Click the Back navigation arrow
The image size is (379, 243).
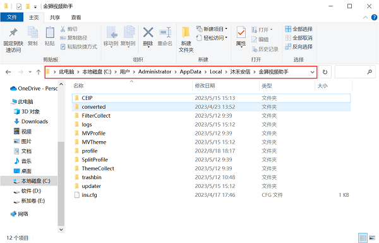pyautogui.click(x=8, y=72)
